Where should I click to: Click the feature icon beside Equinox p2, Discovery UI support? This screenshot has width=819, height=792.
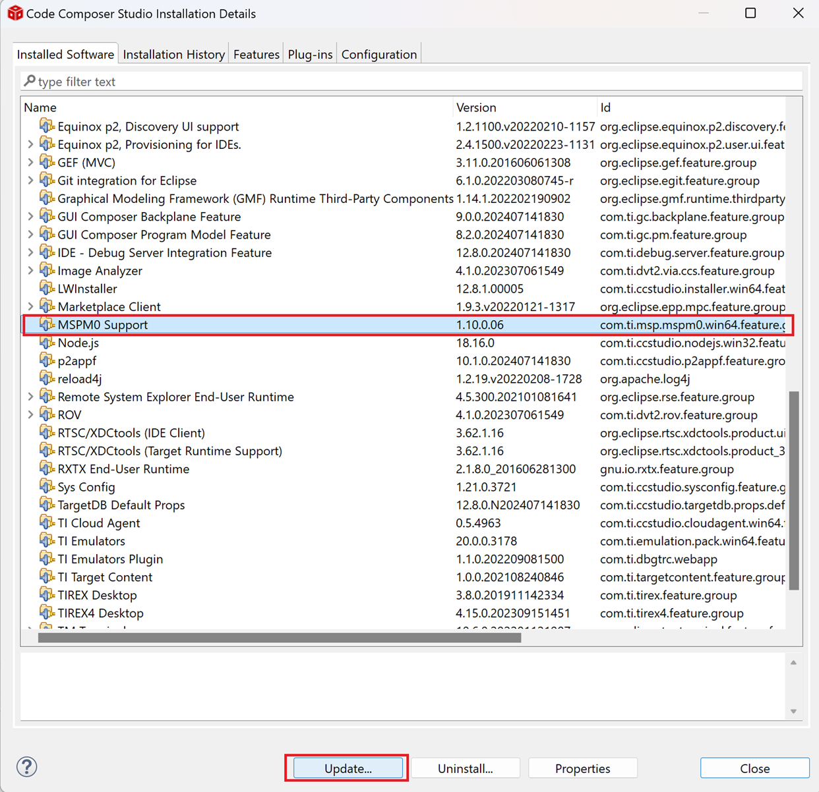47,126
